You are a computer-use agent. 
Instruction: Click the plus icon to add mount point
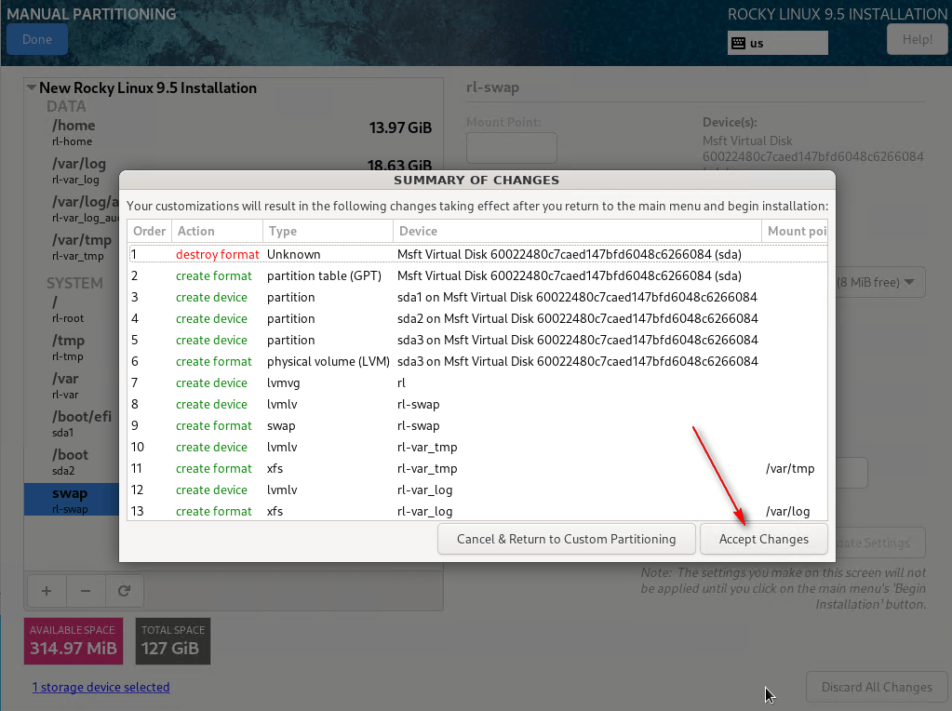point(46,590)
